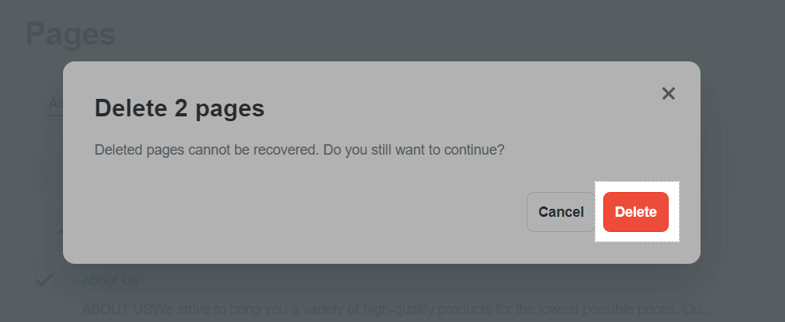Click the Delete 2 pages dialog title
785x322 pixels.
(x=180, y=108)
